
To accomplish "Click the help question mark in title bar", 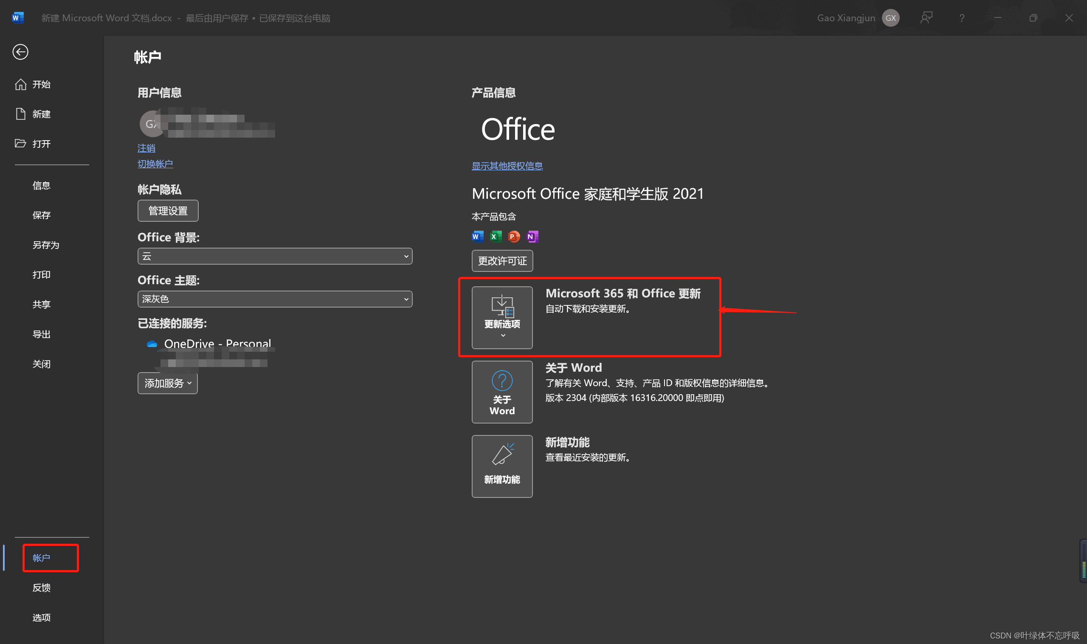I will 962,18.
